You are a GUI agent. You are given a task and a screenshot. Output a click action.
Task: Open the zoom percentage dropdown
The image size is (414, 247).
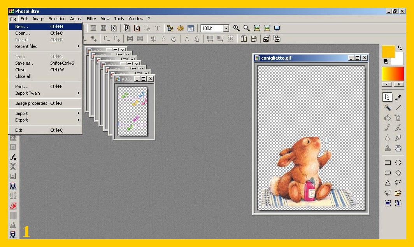[x=226, y=28]
